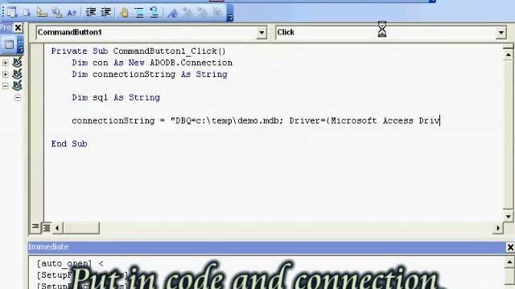Click the Uncomment Block toolbar icon
The height and width of the screenshot is (289, 515).
pyautogui.click(x=154, y=13)
